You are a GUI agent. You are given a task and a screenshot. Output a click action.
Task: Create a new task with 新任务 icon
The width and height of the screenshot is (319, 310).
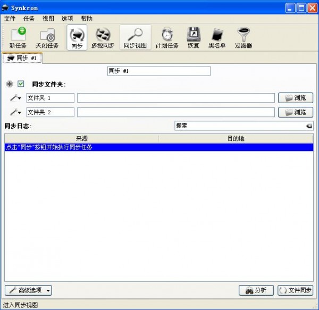[x=18, y=37]
